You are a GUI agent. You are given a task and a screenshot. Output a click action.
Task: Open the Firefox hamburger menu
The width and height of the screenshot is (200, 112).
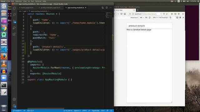pyautogui.click(x=183, y=14)
